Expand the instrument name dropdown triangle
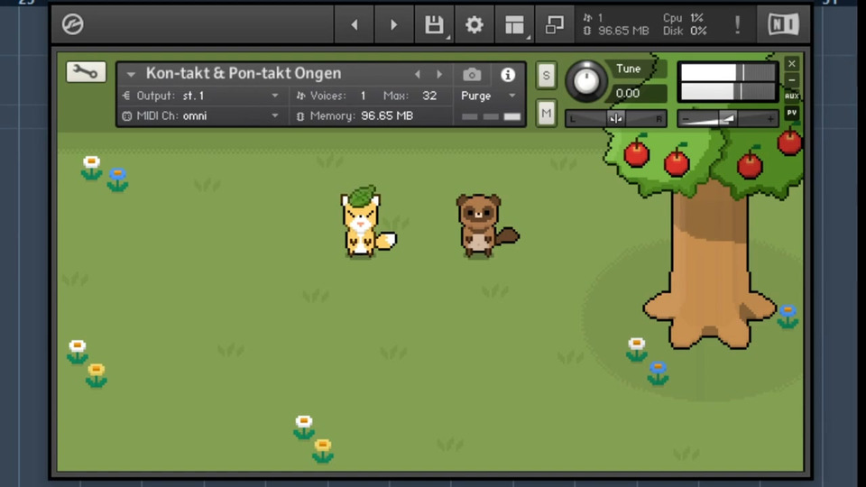Viewport: 866px width, 487px height. click(130, 74)
